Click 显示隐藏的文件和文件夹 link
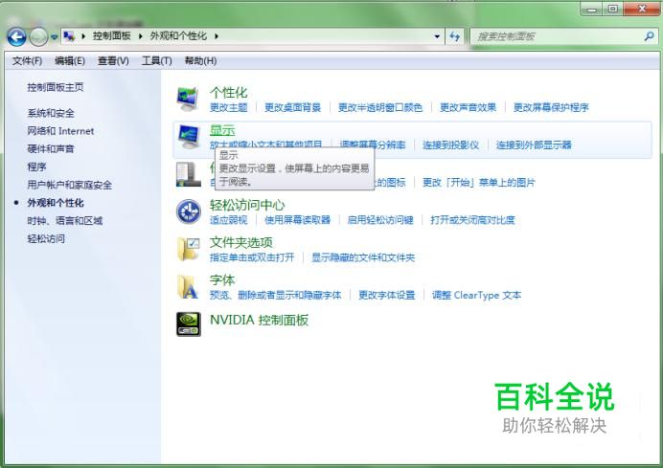Screen dimensions: 663x468 363,257
